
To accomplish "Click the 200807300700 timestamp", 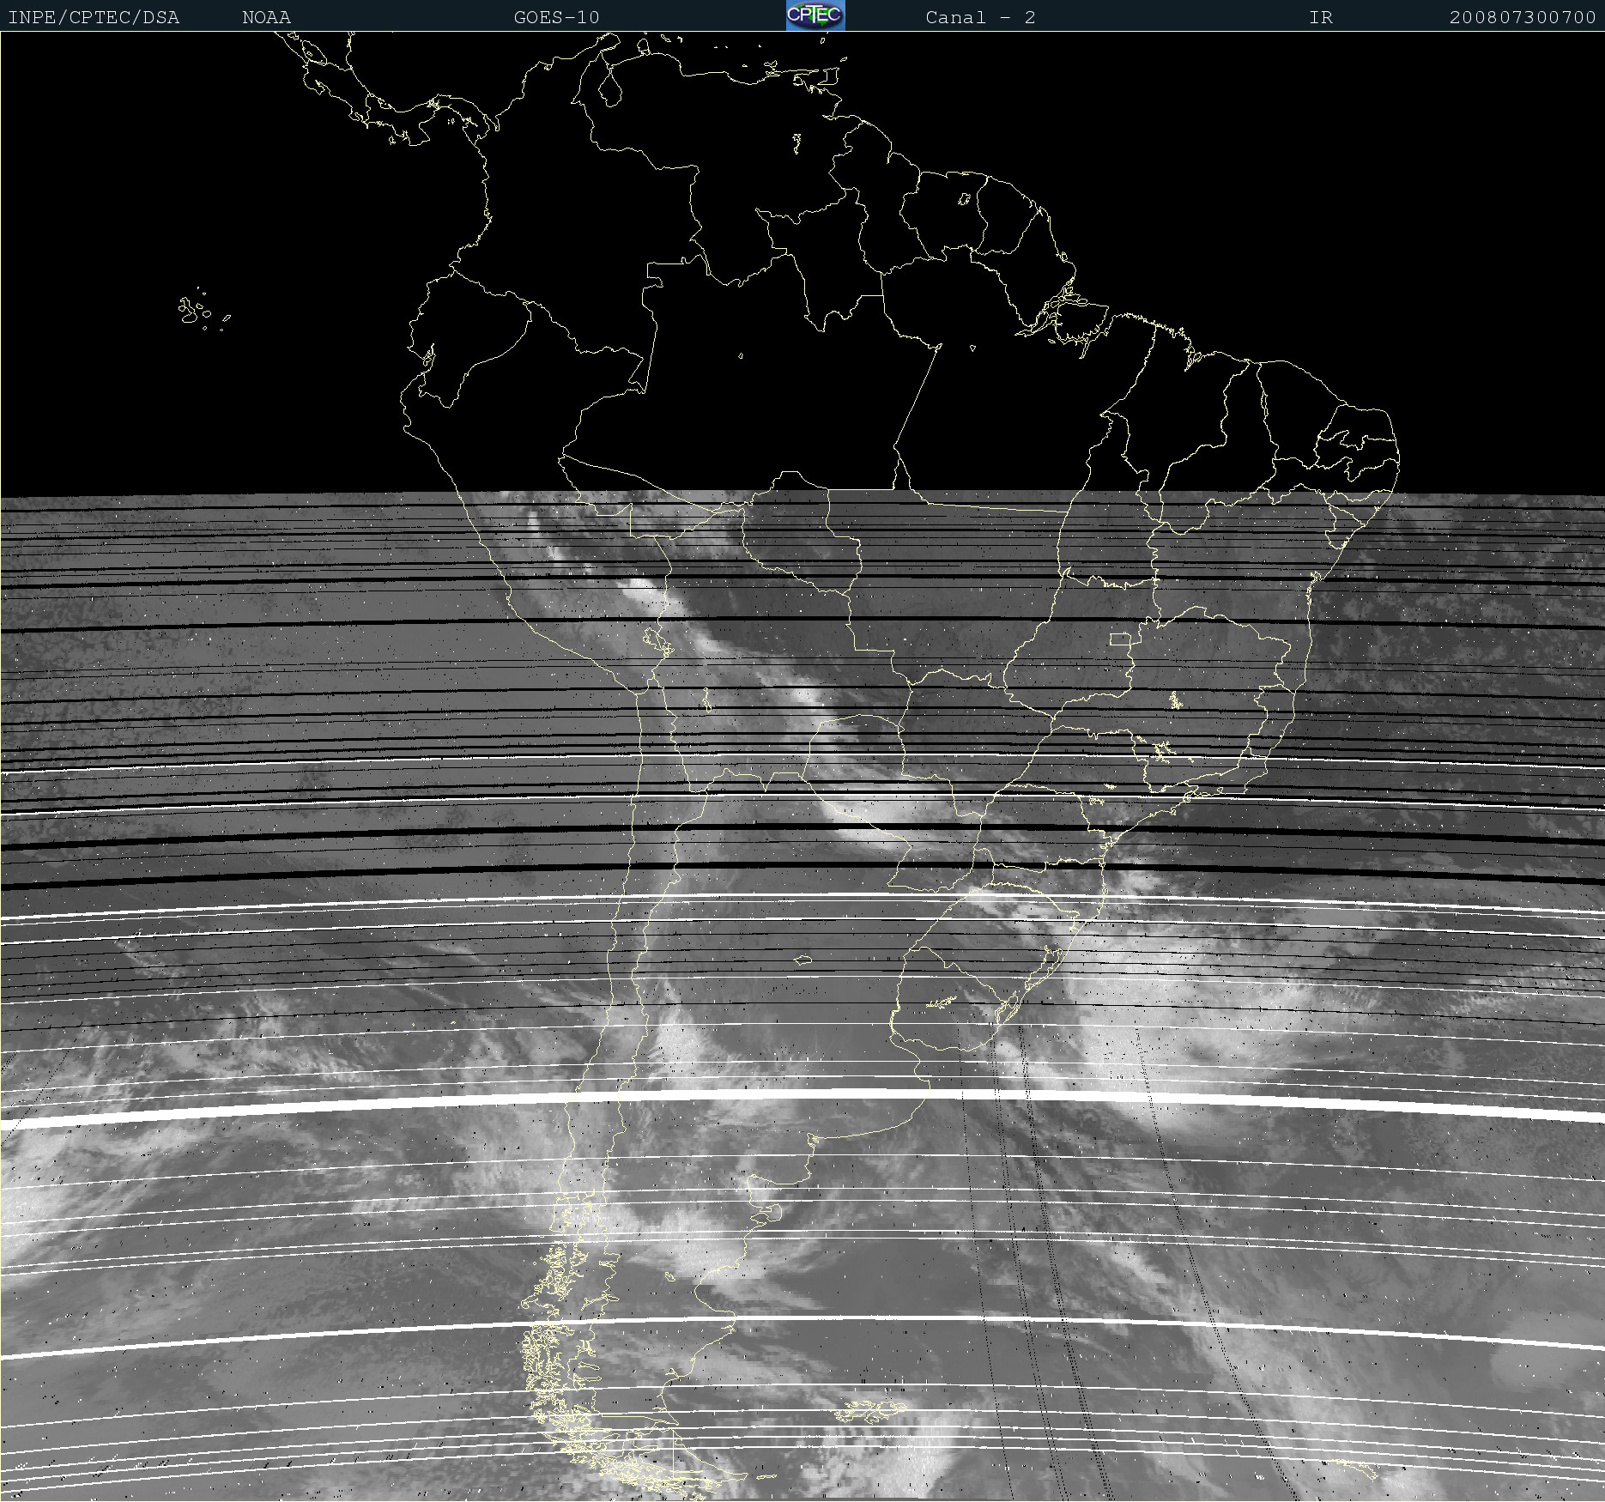I will click(1522, 17).
